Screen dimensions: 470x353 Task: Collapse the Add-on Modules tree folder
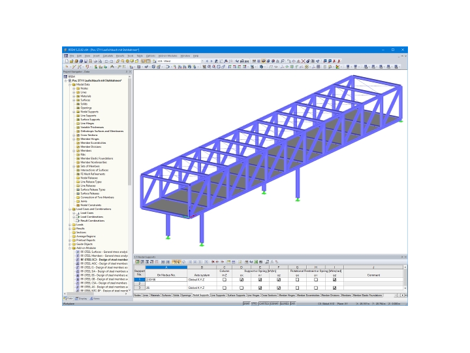(x=70, y=248)
